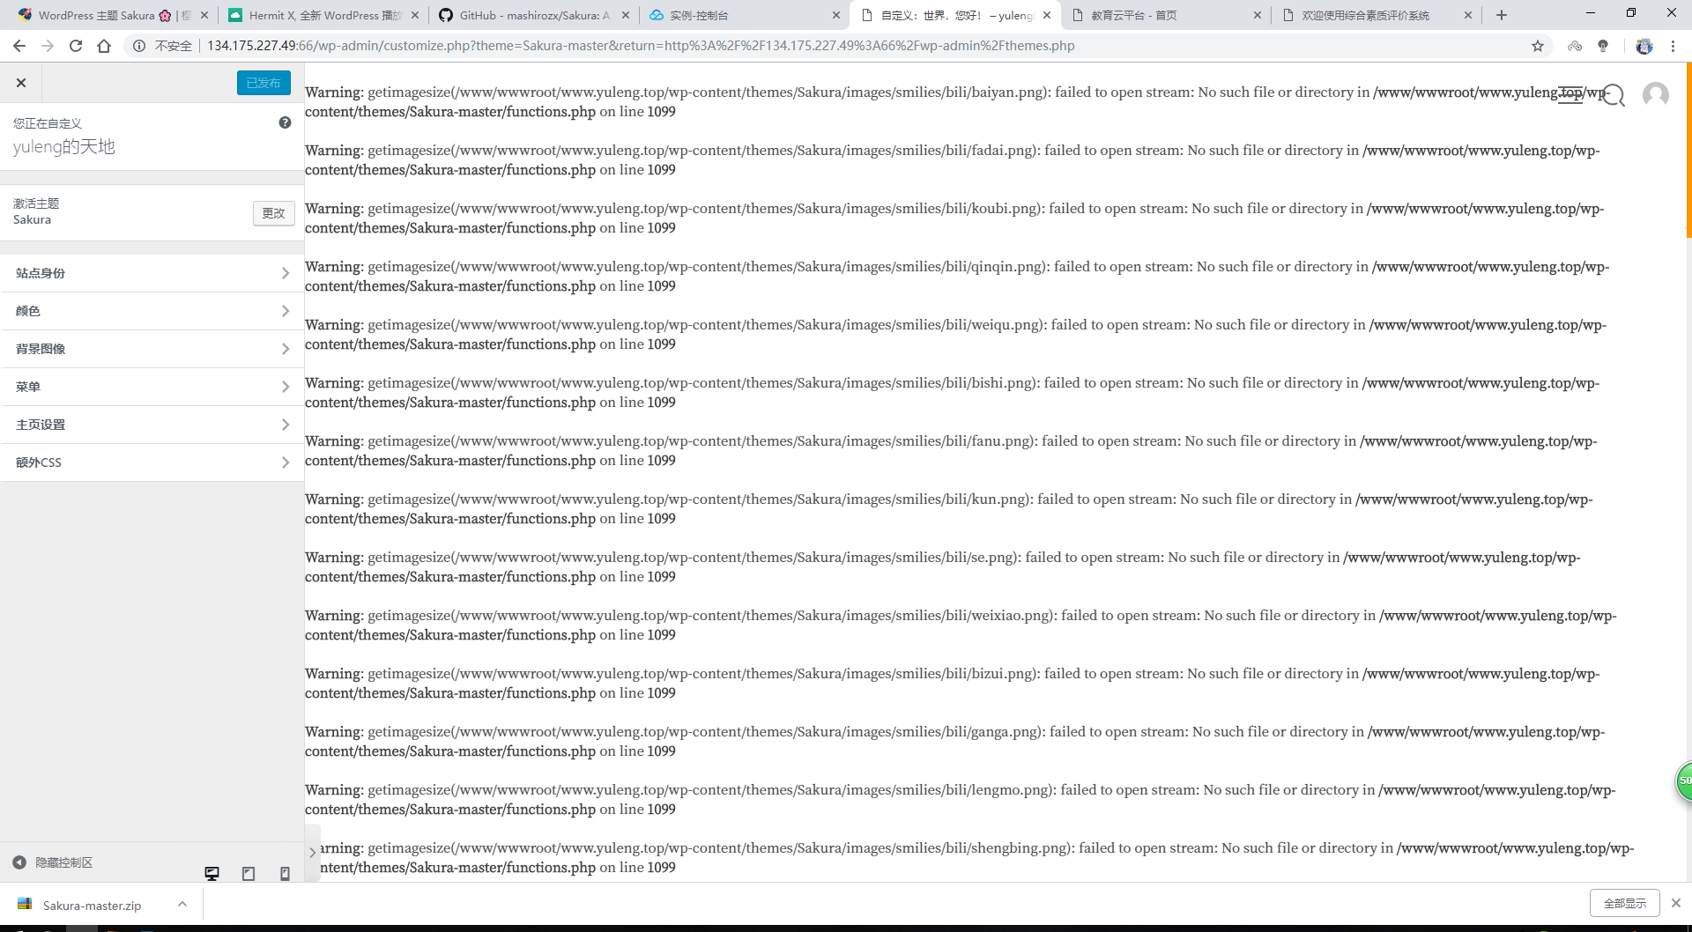
Task: Click the 已发布 publish button
Action: point(263,83)
